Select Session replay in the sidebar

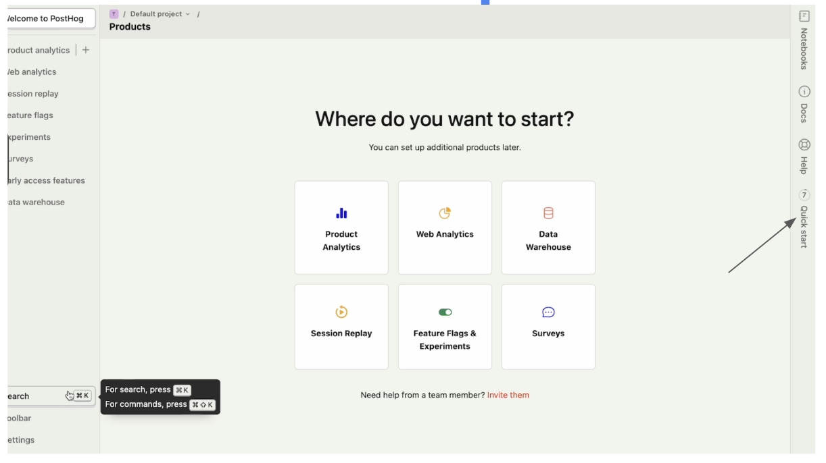coord(33,94)
